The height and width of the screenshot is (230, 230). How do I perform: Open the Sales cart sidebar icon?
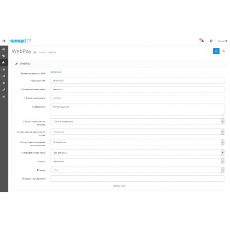[x=4, y=69]
